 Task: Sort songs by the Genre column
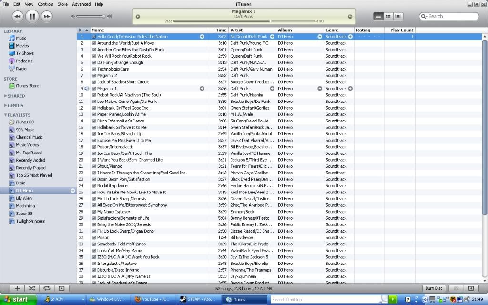[x=339, y=30]
